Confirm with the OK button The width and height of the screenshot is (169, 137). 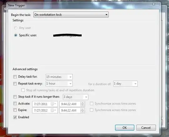click(x=125, y=128)
